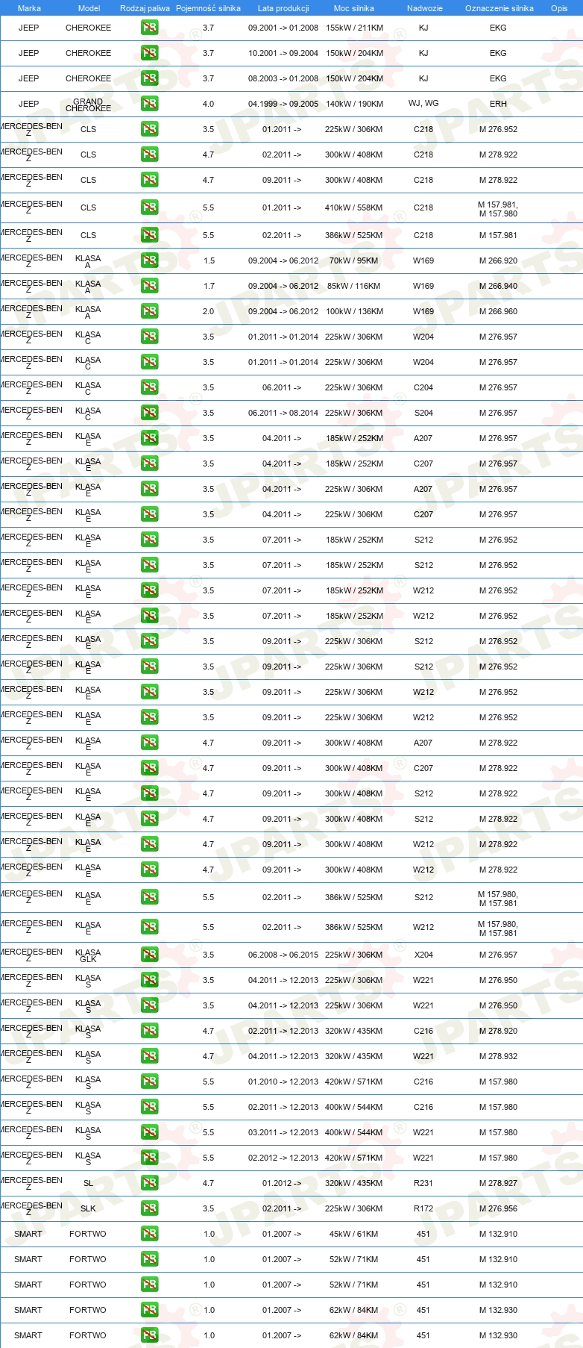Click fuel icon in CLS 3.5 M 276.952 row
The image size is (583, 1348).
(149, 129)
